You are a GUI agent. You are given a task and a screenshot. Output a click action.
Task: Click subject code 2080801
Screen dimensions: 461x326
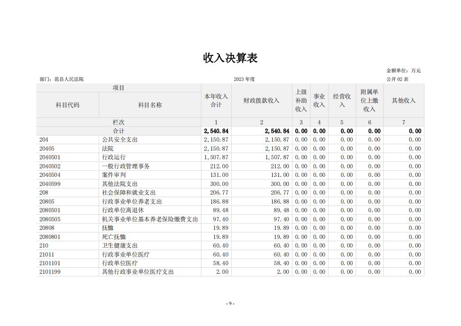coord(50,236)
